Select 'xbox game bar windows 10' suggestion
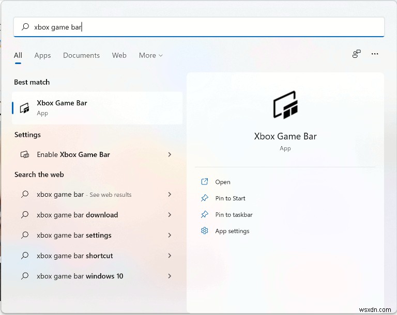Viewport: 397px width, 315px height. tap(97, 276)
